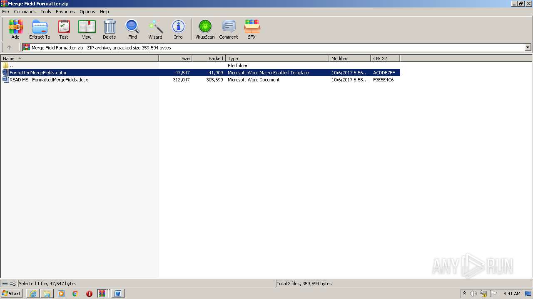
Task: Open the Favorites menu
Action: 65,12
